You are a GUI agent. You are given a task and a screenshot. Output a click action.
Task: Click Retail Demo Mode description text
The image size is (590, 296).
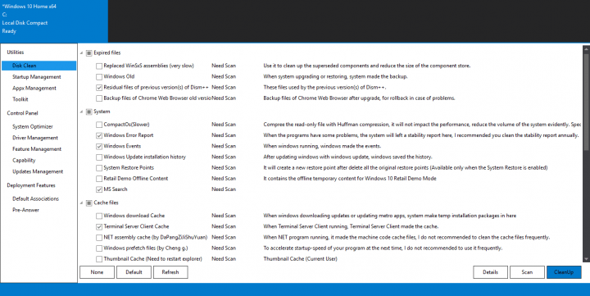(350, 179)
